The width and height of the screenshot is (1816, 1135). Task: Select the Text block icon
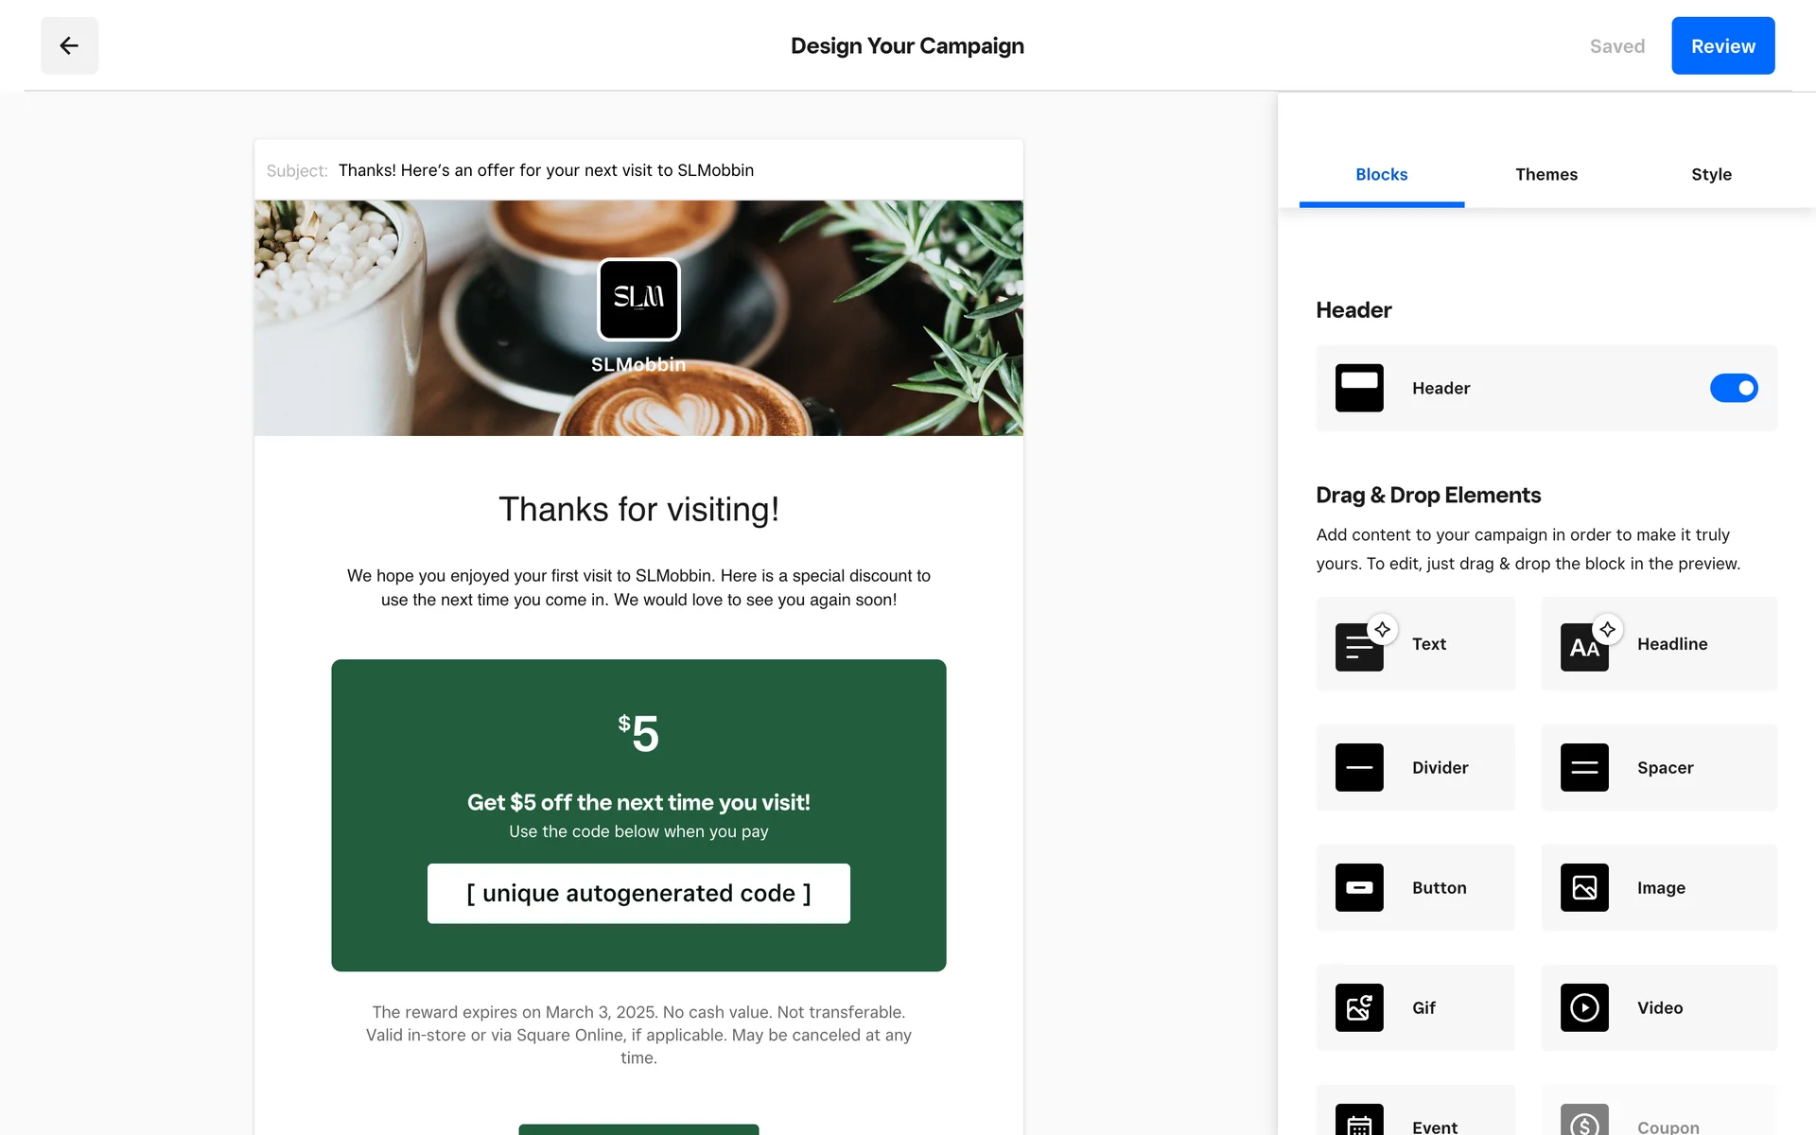click(1358, 648)
